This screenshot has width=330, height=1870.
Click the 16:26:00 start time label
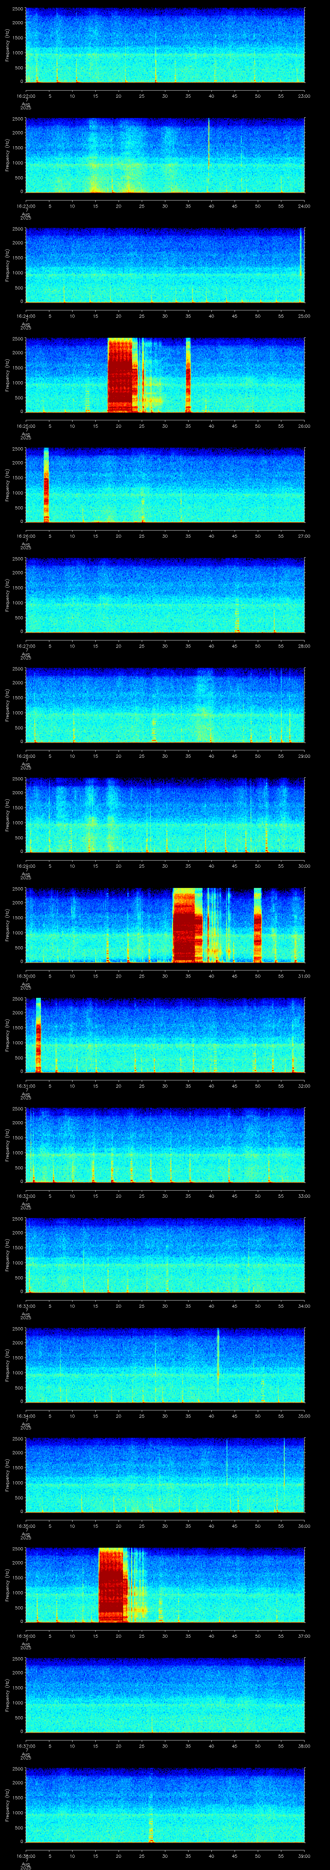coord(25,536)
